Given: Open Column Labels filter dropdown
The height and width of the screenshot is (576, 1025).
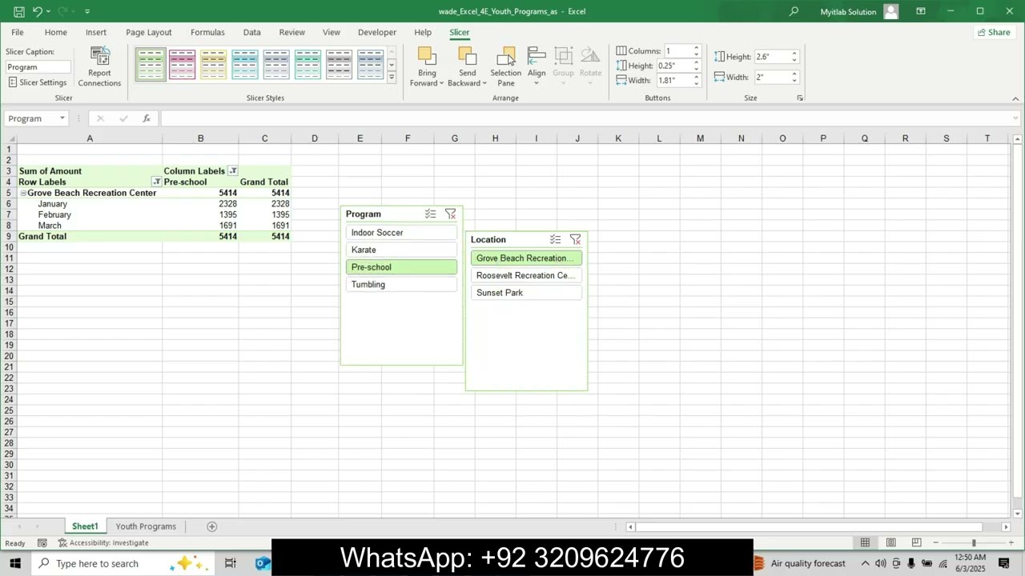Looking at the screenshot, I should click(233, 171).
